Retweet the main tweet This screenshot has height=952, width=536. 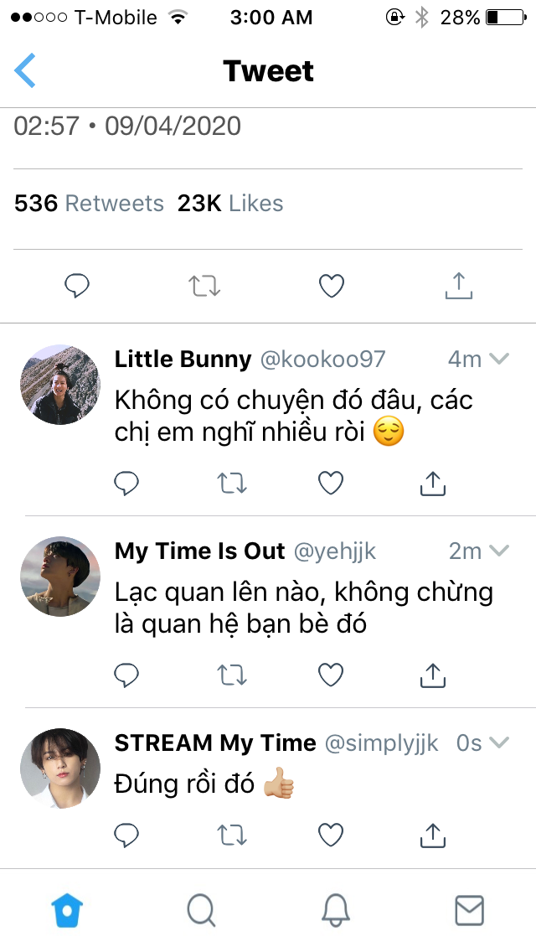point(204,286)
